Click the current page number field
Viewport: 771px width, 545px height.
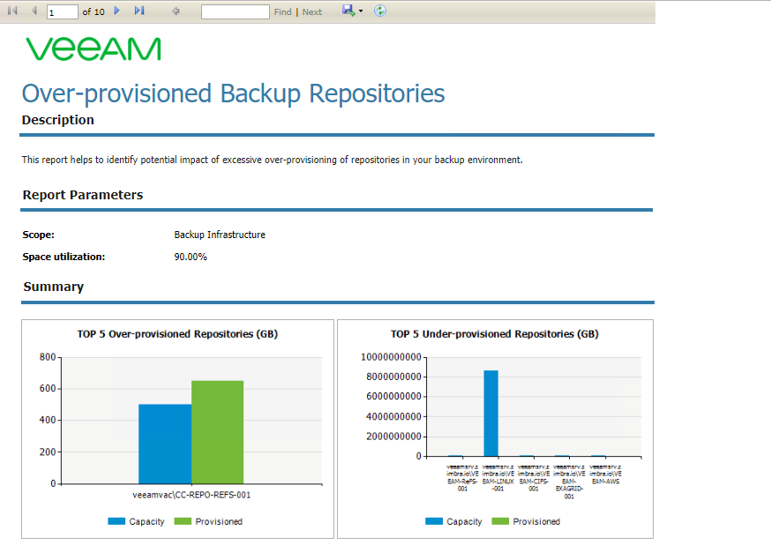(x=62, y=11)
